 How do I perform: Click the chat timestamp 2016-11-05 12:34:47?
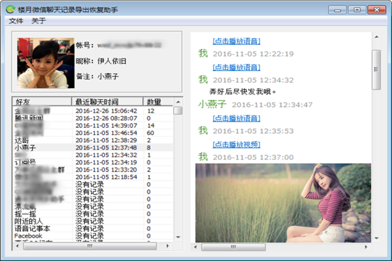272,104
